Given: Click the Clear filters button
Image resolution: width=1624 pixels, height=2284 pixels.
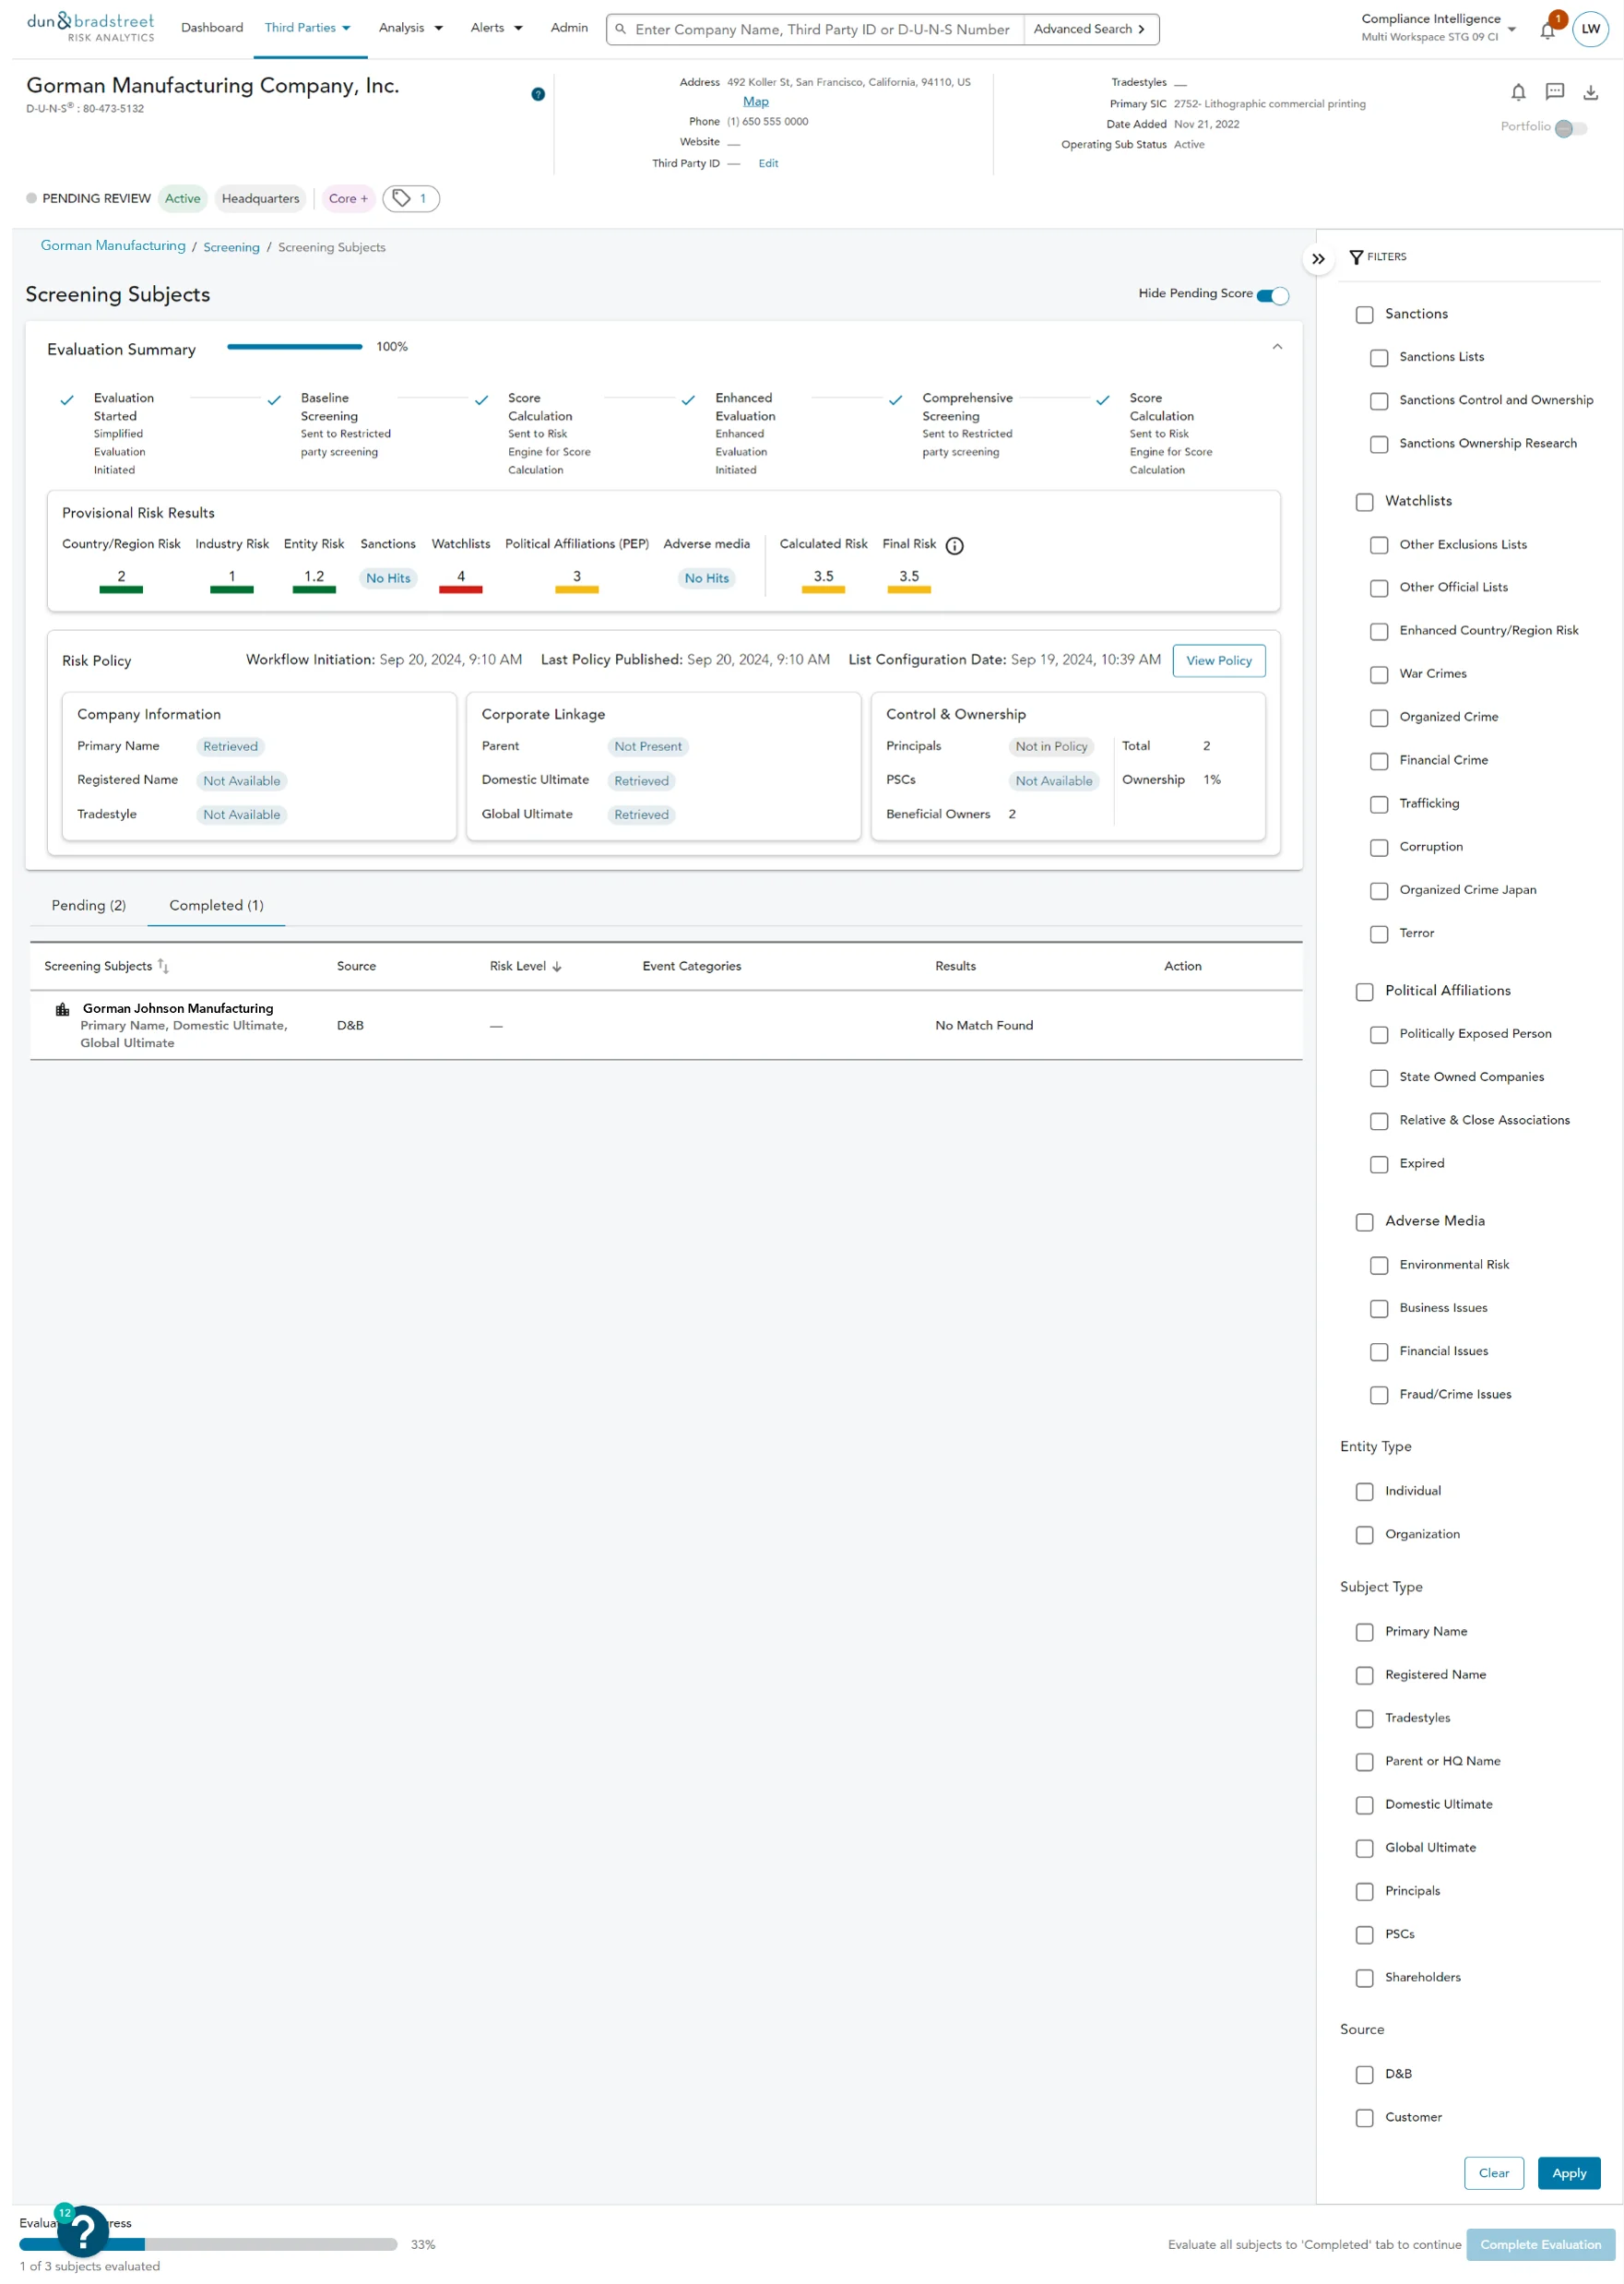Looking at the screenshot, I should pos(1494,2174).
